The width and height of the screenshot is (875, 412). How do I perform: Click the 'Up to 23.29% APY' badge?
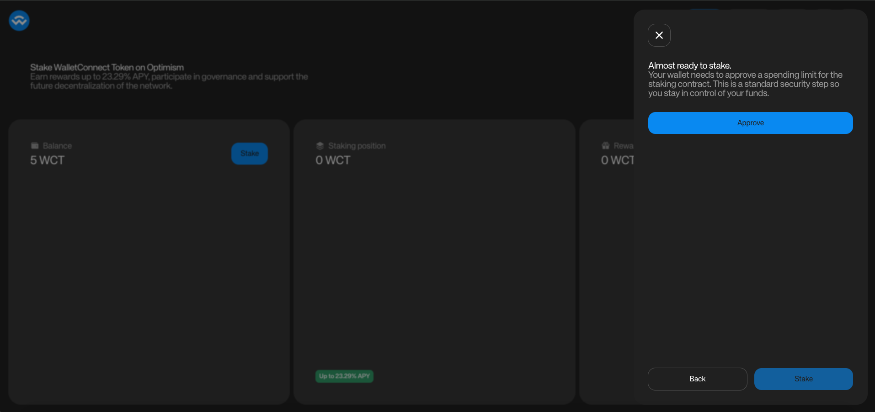pyautogui.click(x=345, y=376)
